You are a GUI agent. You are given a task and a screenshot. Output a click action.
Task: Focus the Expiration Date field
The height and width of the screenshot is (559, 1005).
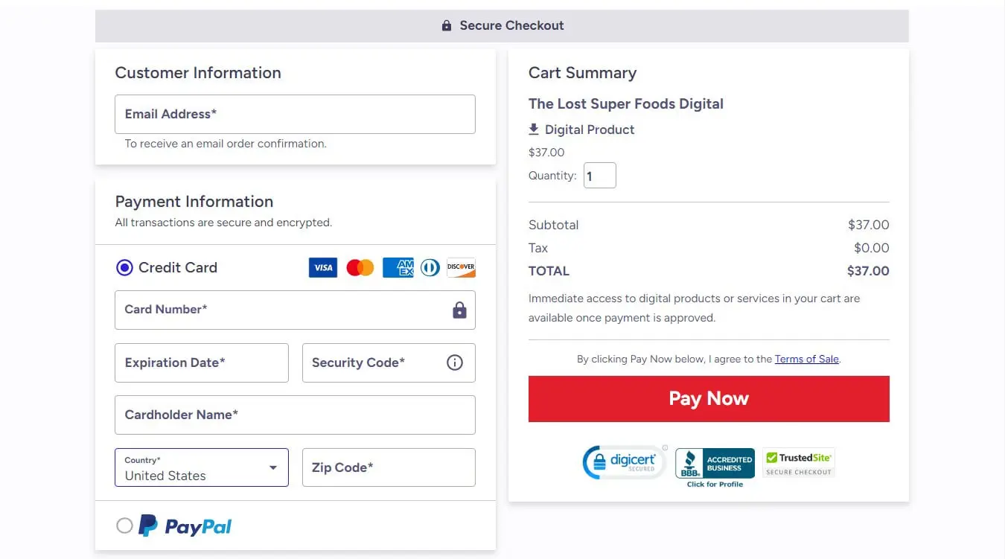pyautogui.click(x=201, y=362)
